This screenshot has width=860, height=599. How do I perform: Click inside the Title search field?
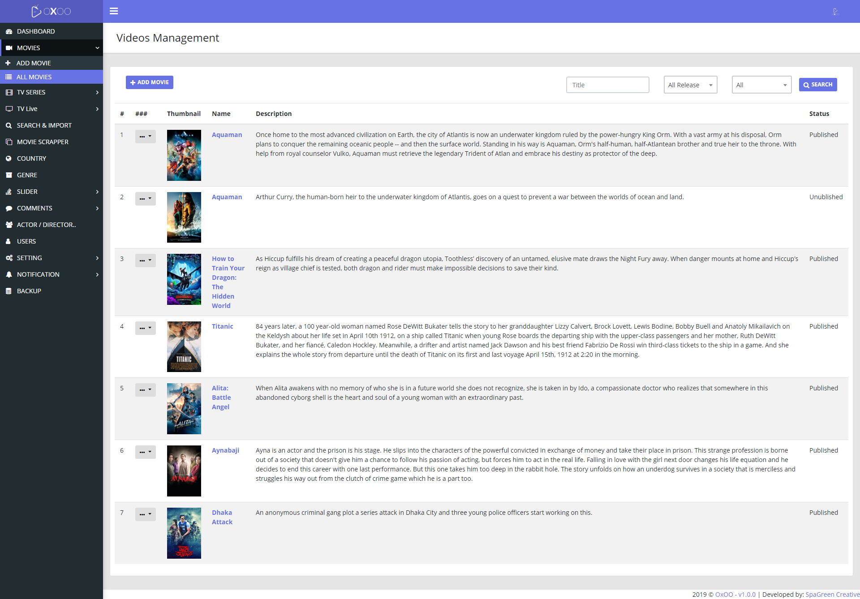[x=607, y=85]
